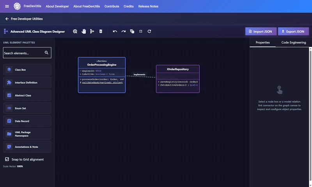Switch to the Properties tab

pos(262,42)
